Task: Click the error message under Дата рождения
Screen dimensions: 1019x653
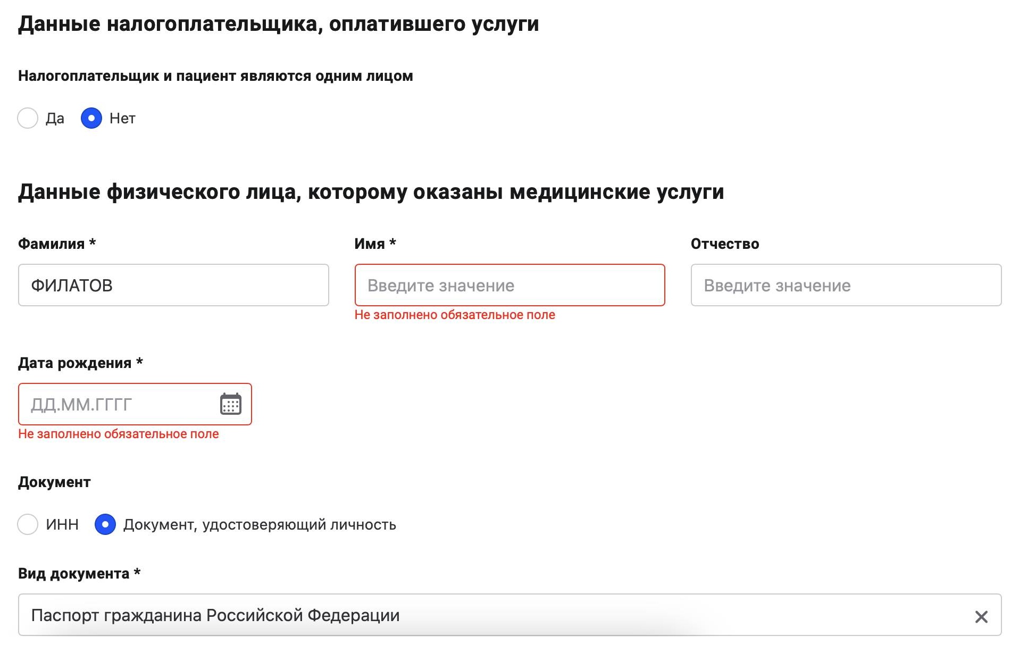Action: [x=118, y=433]
